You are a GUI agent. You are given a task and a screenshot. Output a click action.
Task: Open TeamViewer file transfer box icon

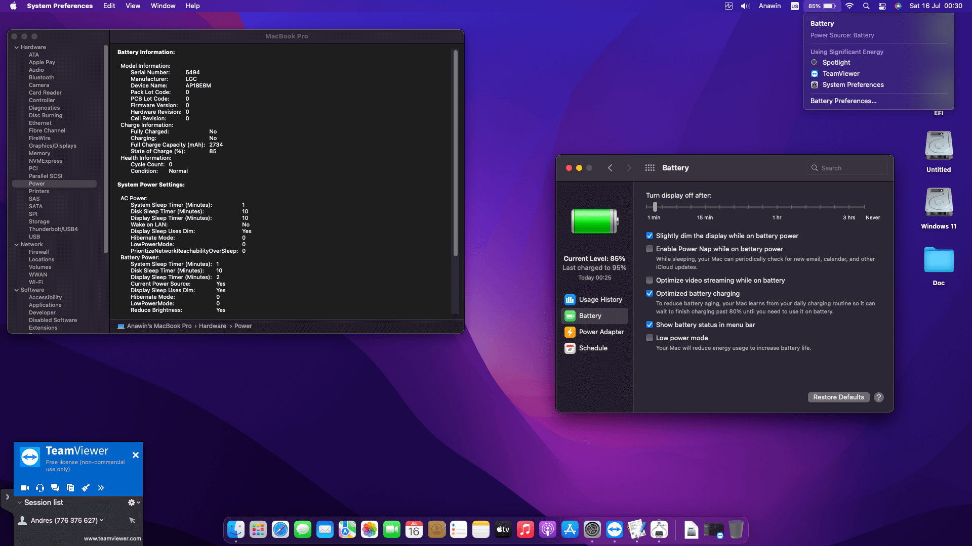tap(70, 488)
